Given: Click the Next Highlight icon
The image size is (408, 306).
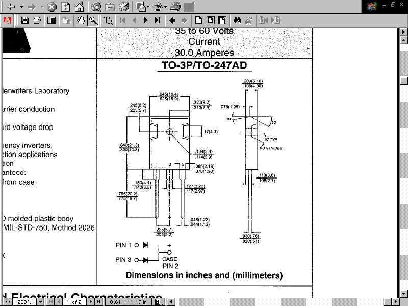Looking at the screenshot, I should 275,20.
